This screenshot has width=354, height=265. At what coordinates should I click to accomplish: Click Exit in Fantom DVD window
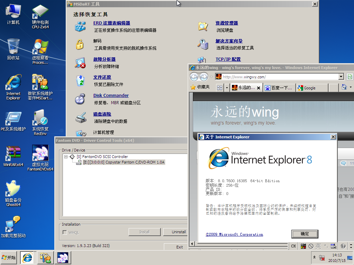click(176, 247)
